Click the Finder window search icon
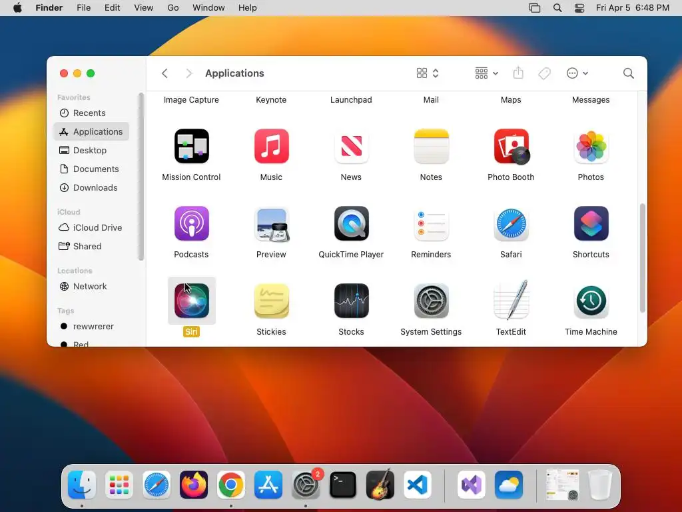This screenshot has width=682, height=512. 629,73
